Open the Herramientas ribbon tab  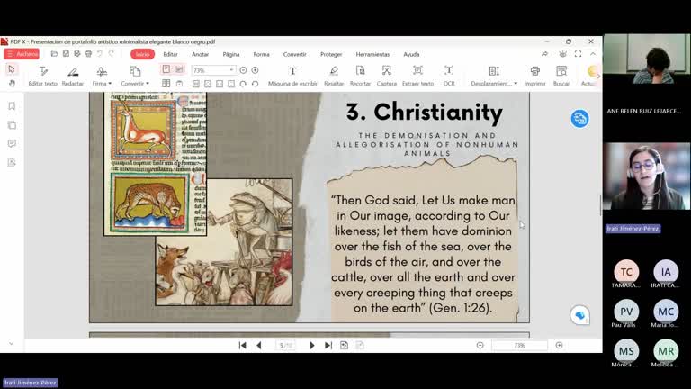coord(372,54)
